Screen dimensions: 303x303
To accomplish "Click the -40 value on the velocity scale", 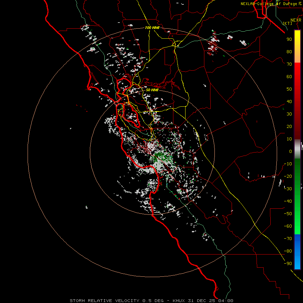I will [x=288, y=201].
